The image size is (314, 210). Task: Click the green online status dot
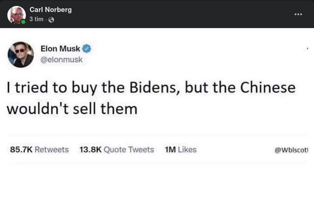[x=23, y=22]
